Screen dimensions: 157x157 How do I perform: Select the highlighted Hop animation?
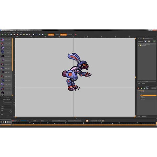click(148, 96)
